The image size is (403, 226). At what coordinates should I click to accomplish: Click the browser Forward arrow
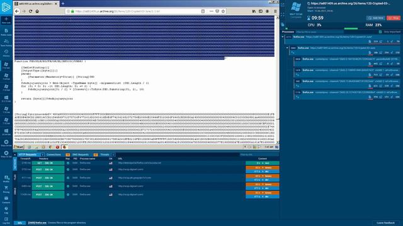click(24, 11)
